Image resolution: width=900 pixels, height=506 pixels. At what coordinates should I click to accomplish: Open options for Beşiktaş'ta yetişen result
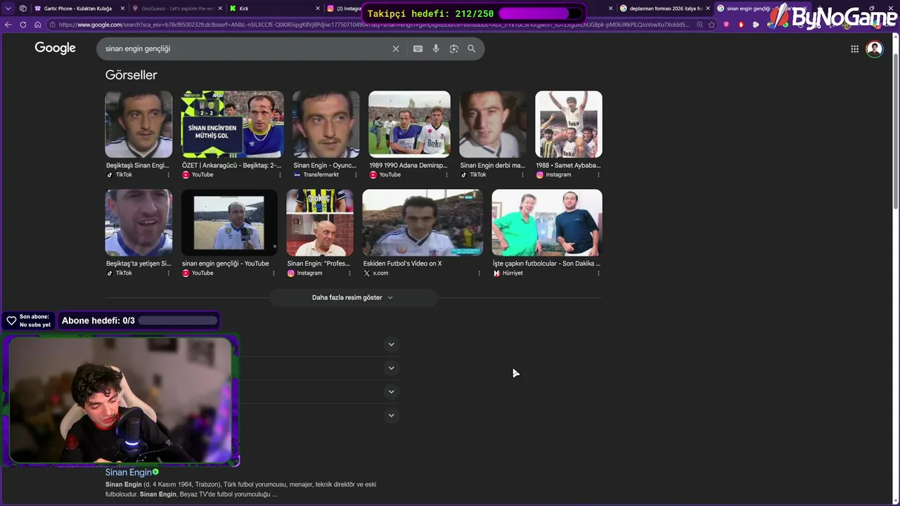click(168, 273)
